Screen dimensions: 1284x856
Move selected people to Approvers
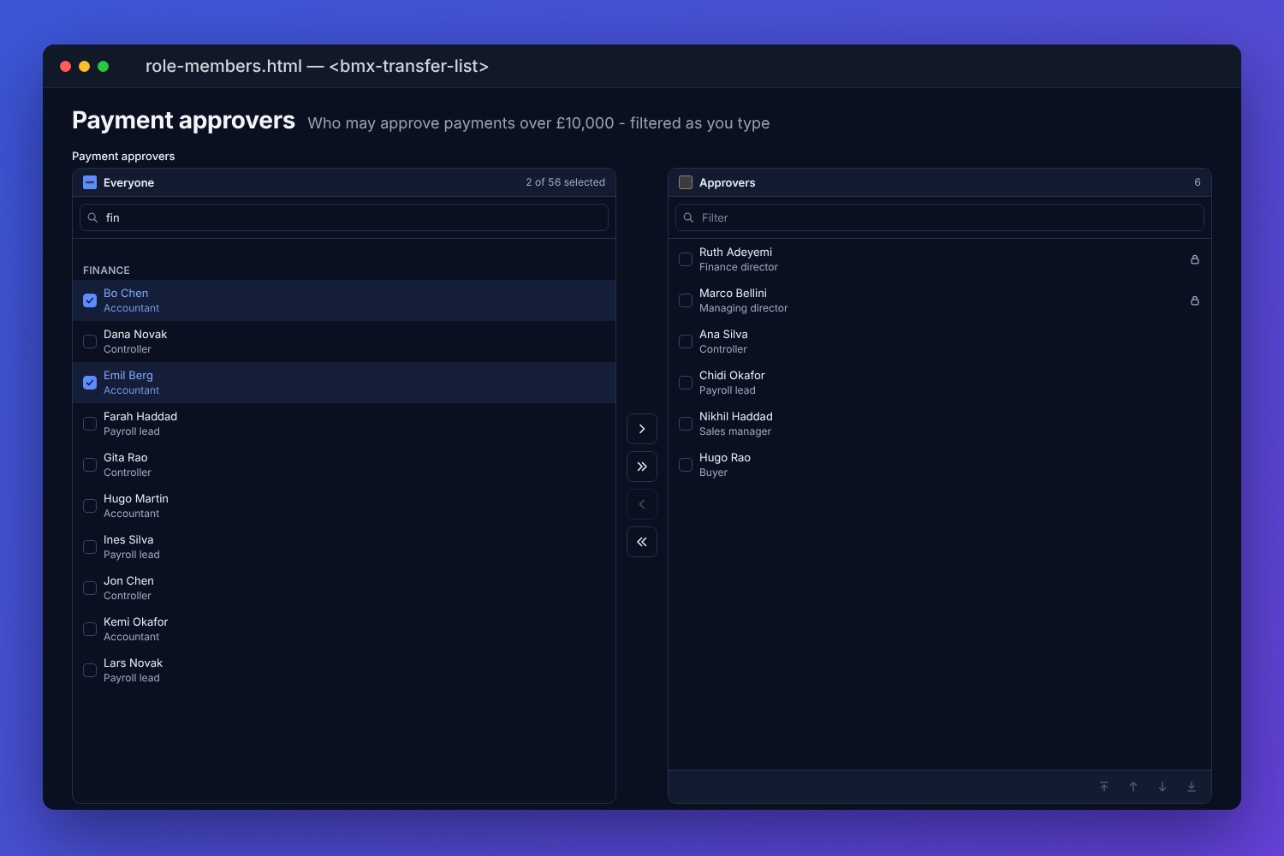coord(642,429)
